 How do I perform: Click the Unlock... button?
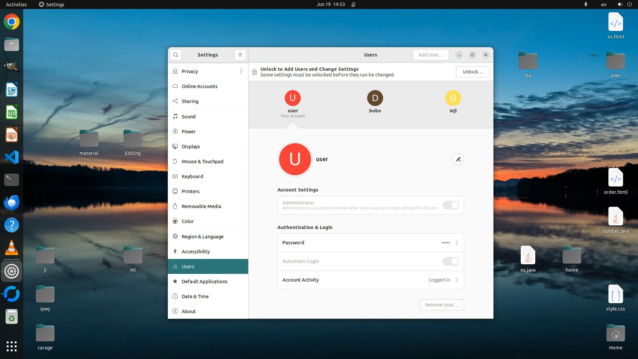click(x=473, y=72)
